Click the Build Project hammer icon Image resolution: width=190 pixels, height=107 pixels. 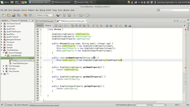click(x=64, y=15)
